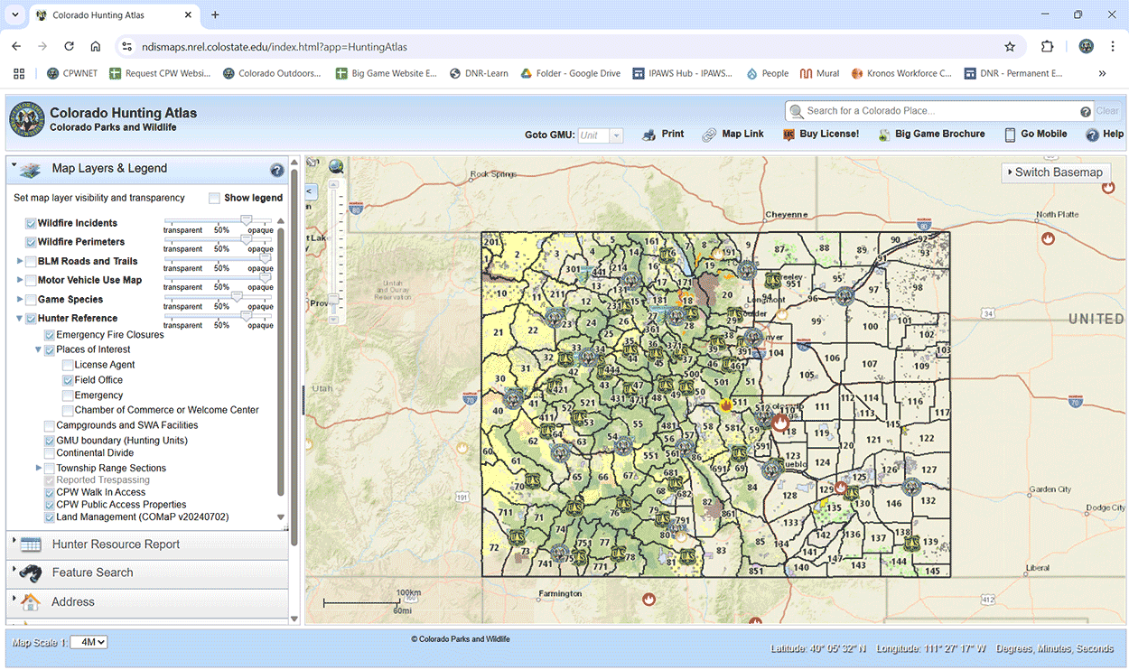Open the Hunter Resource Report panel
The width and height of the screenshot is (1129, 670).
[116, 544]
